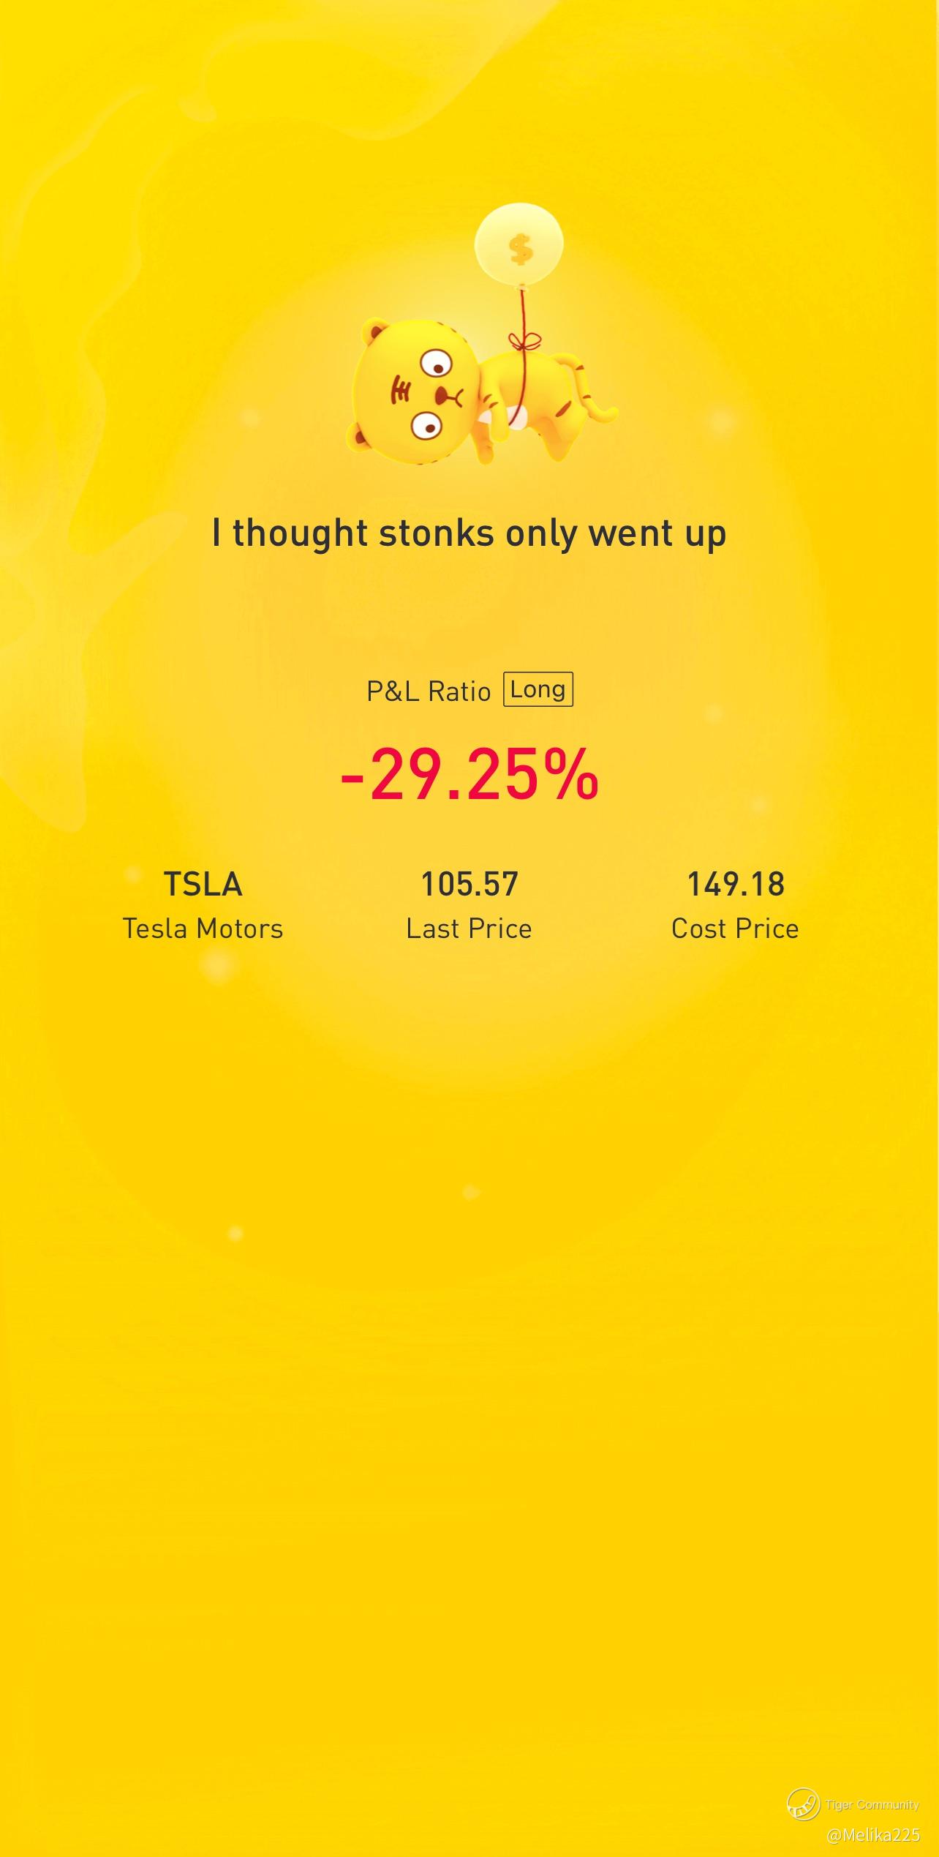Select the 105.57 last price value
939x1857 pixels.
coord(469,884)
